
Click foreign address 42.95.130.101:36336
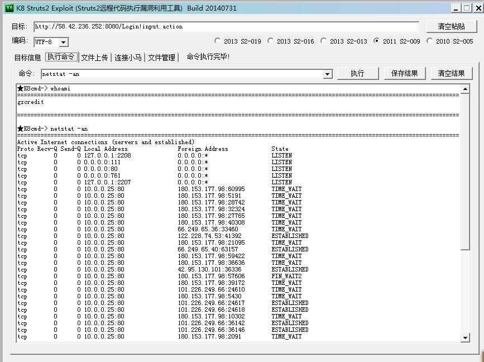(209, 269)
